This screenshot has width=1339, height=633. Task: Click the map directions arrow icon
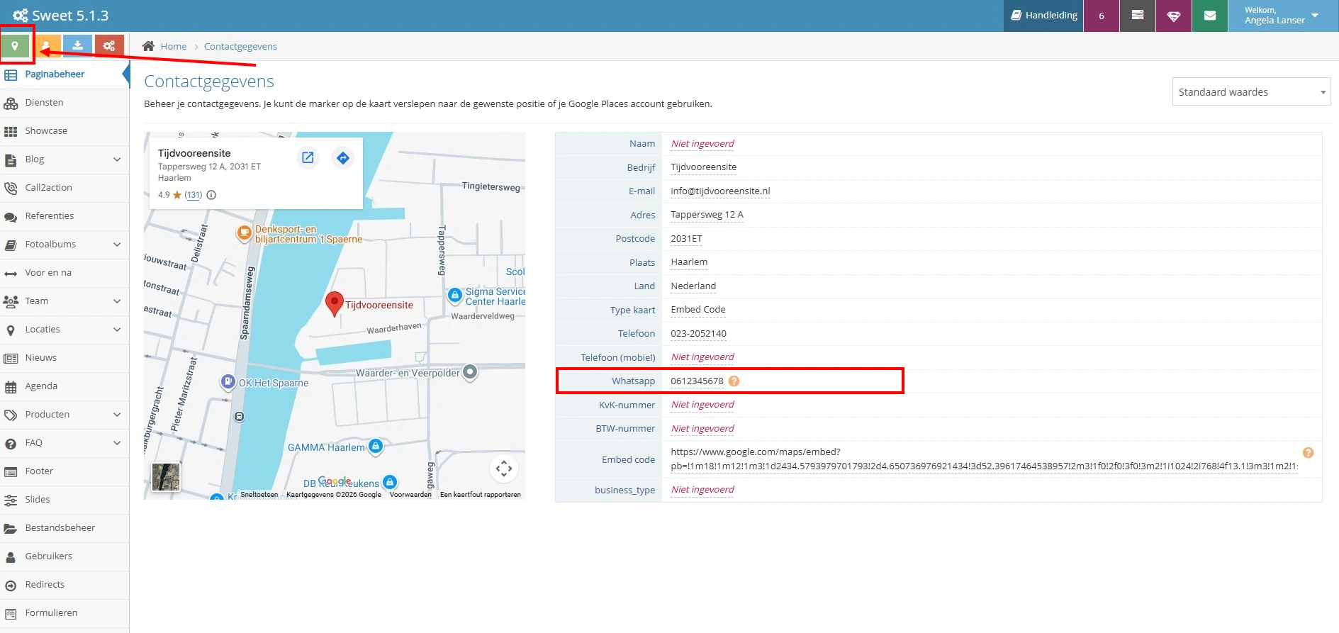click(343, 157)
